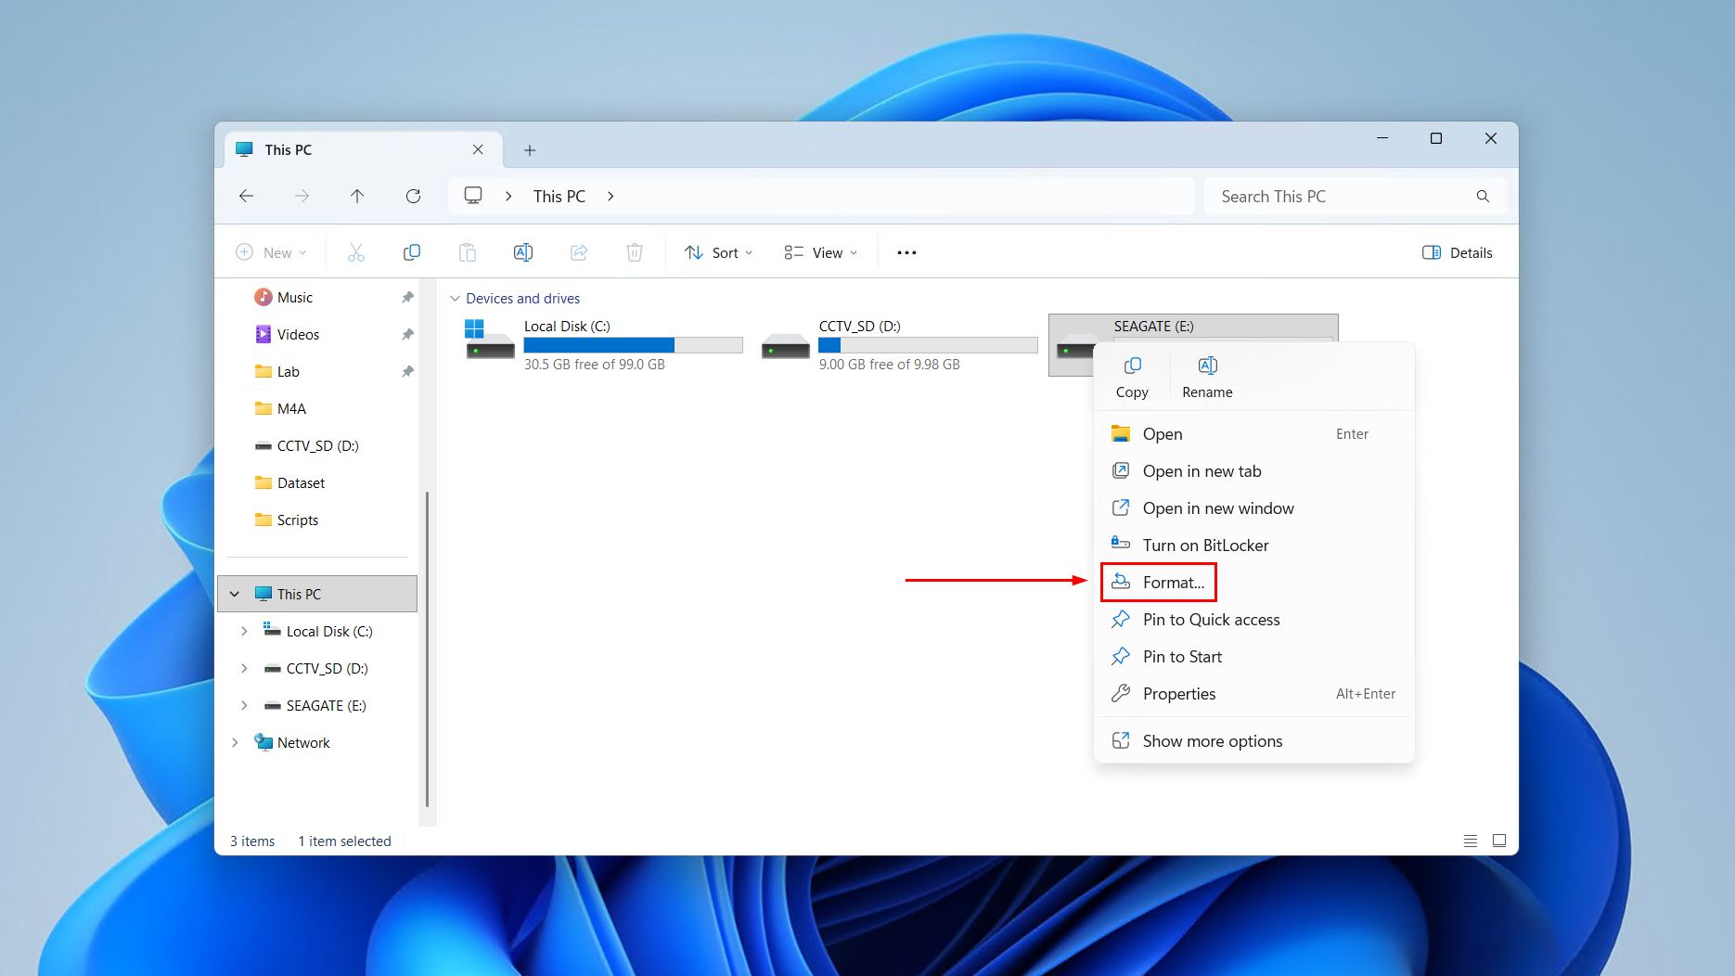Click the PC monitor icon in address bar
1735x976 pixels.
[x=473, y=196]
